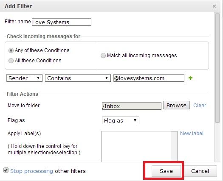Click the Save button

click(x=166, y=171)
